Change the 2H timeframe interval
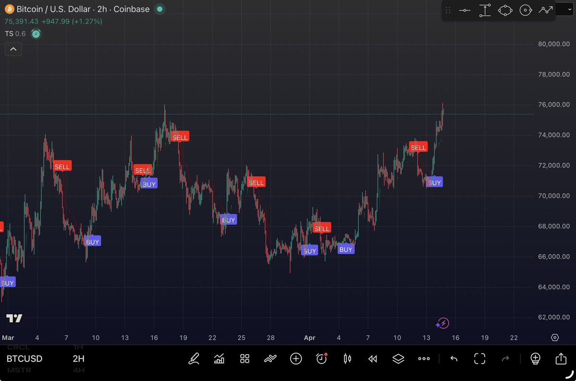This screenshot has height=381, width=576. coord(79,359)
